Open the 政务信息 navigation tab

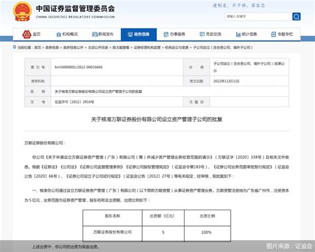point(139,34)
